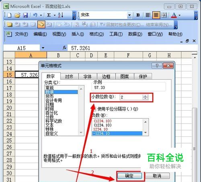The height and width of the screenshot is (182, 201).
Task: Click the previous comment icon
Action: 17,24
